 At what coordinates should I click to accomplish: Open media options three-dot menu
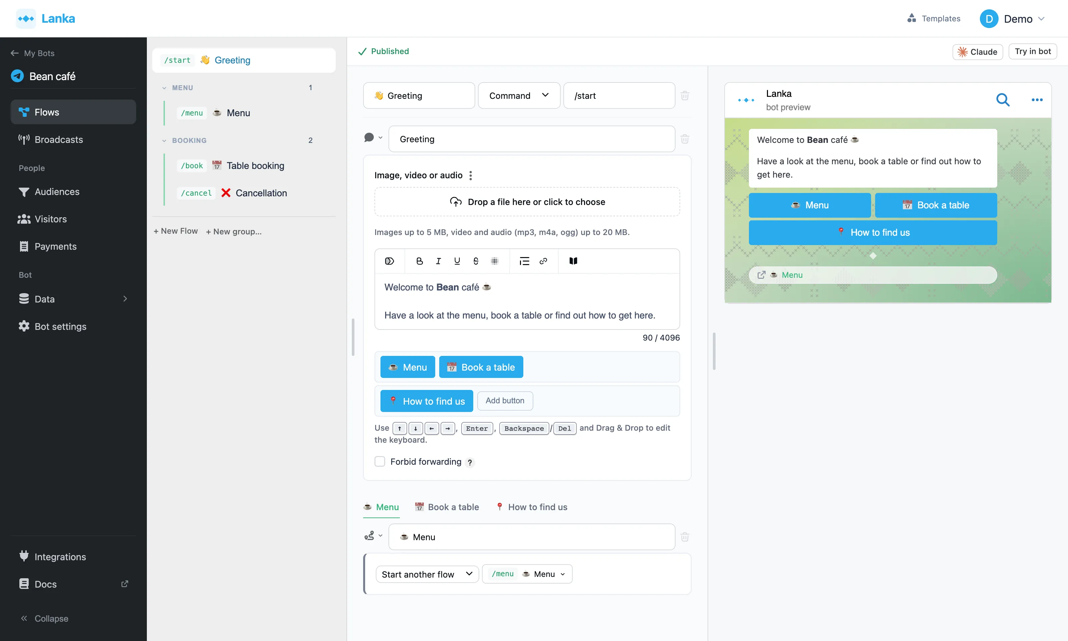pyautogui.click(x=471, y=175)
